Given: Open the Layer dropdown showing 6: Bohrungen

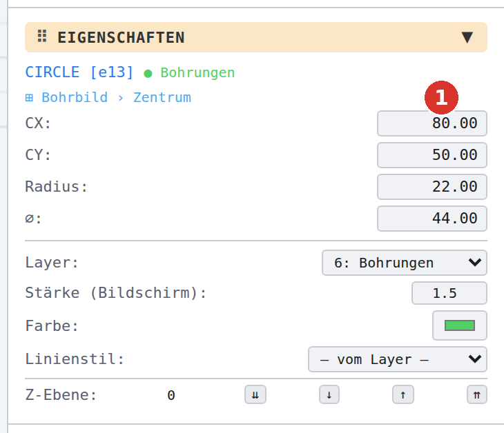Looking at the screenshot, I should (405, 263).
